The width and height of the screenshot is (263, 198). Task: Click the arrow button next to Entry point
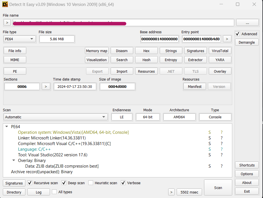point(227,39)
